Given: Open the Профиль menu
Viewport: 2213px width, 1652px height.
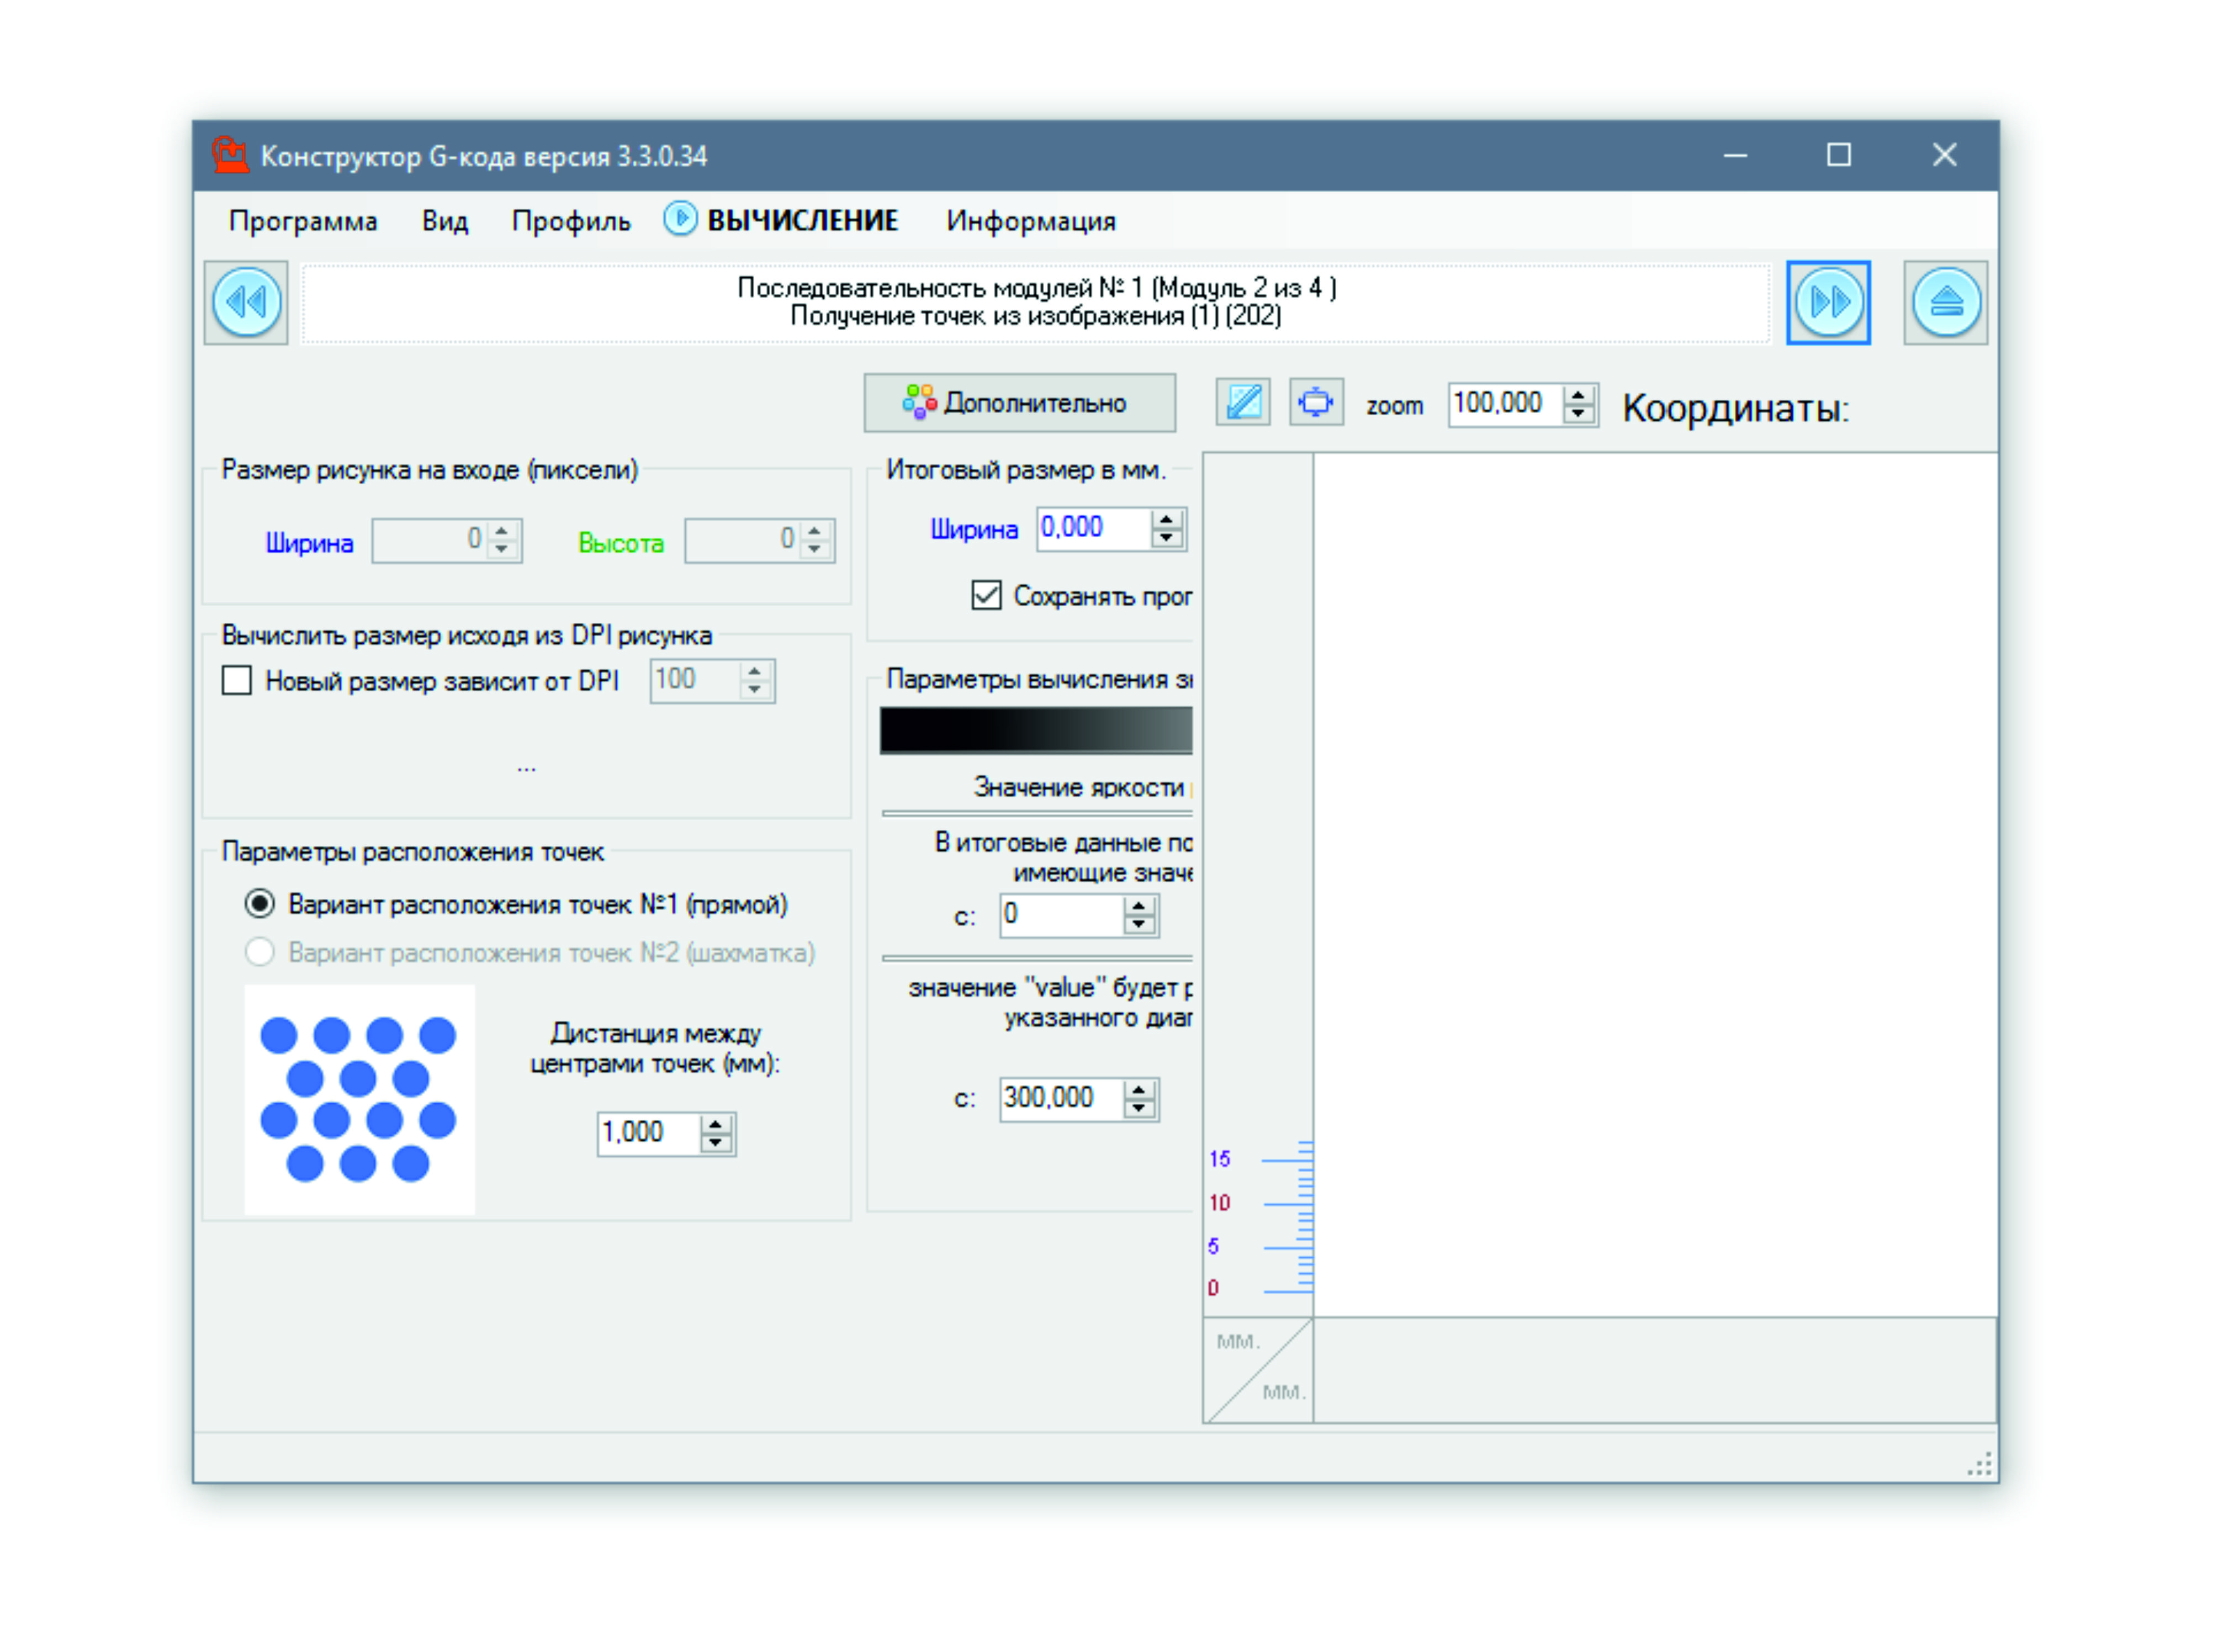Looking at the screenshot, I should coord(571,221).
